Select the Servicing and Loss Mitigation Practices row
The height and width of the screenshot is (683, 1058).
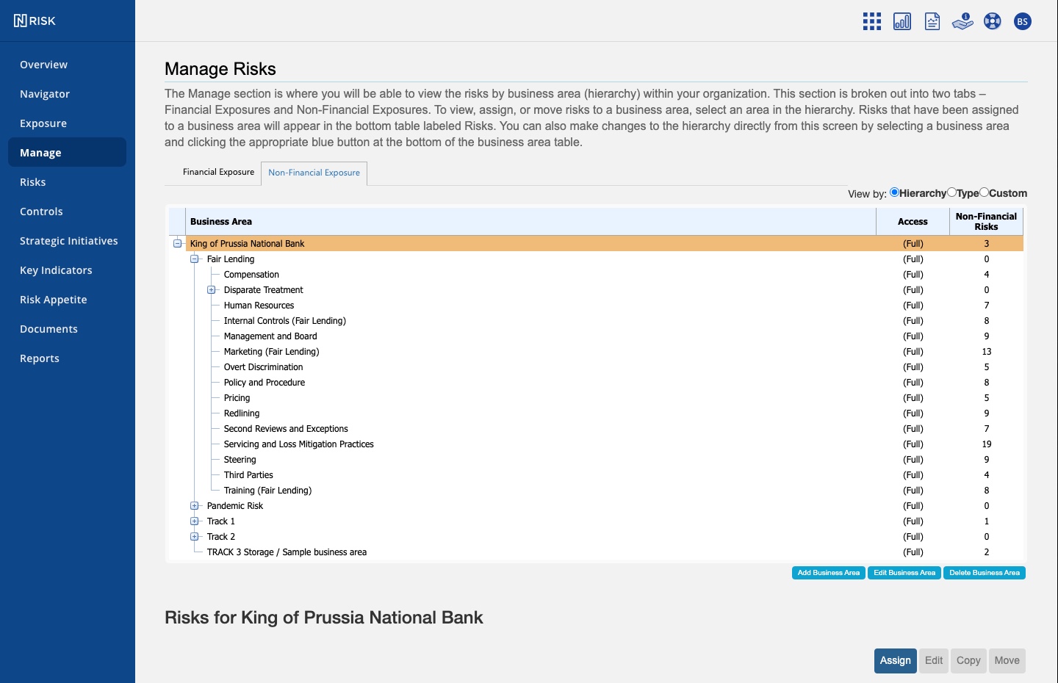tap(298, 444)
